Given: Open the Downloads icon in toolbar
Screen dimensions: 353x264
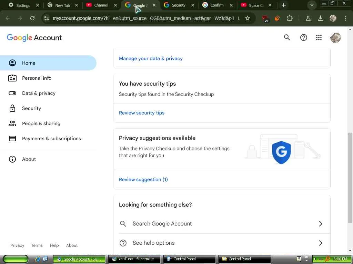Looking at the screenshot, I should click(x=320, y=18).
